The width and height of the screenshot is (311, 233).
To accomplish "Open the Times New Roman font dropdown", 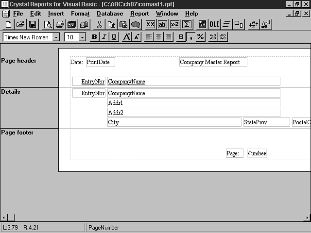I will 56,37.
